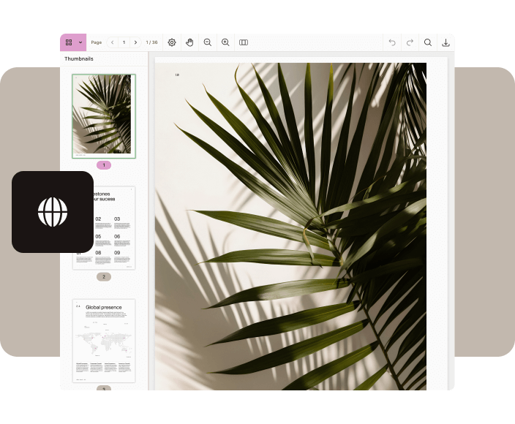Open the Global presence page thumbnail

pos(103,340)
